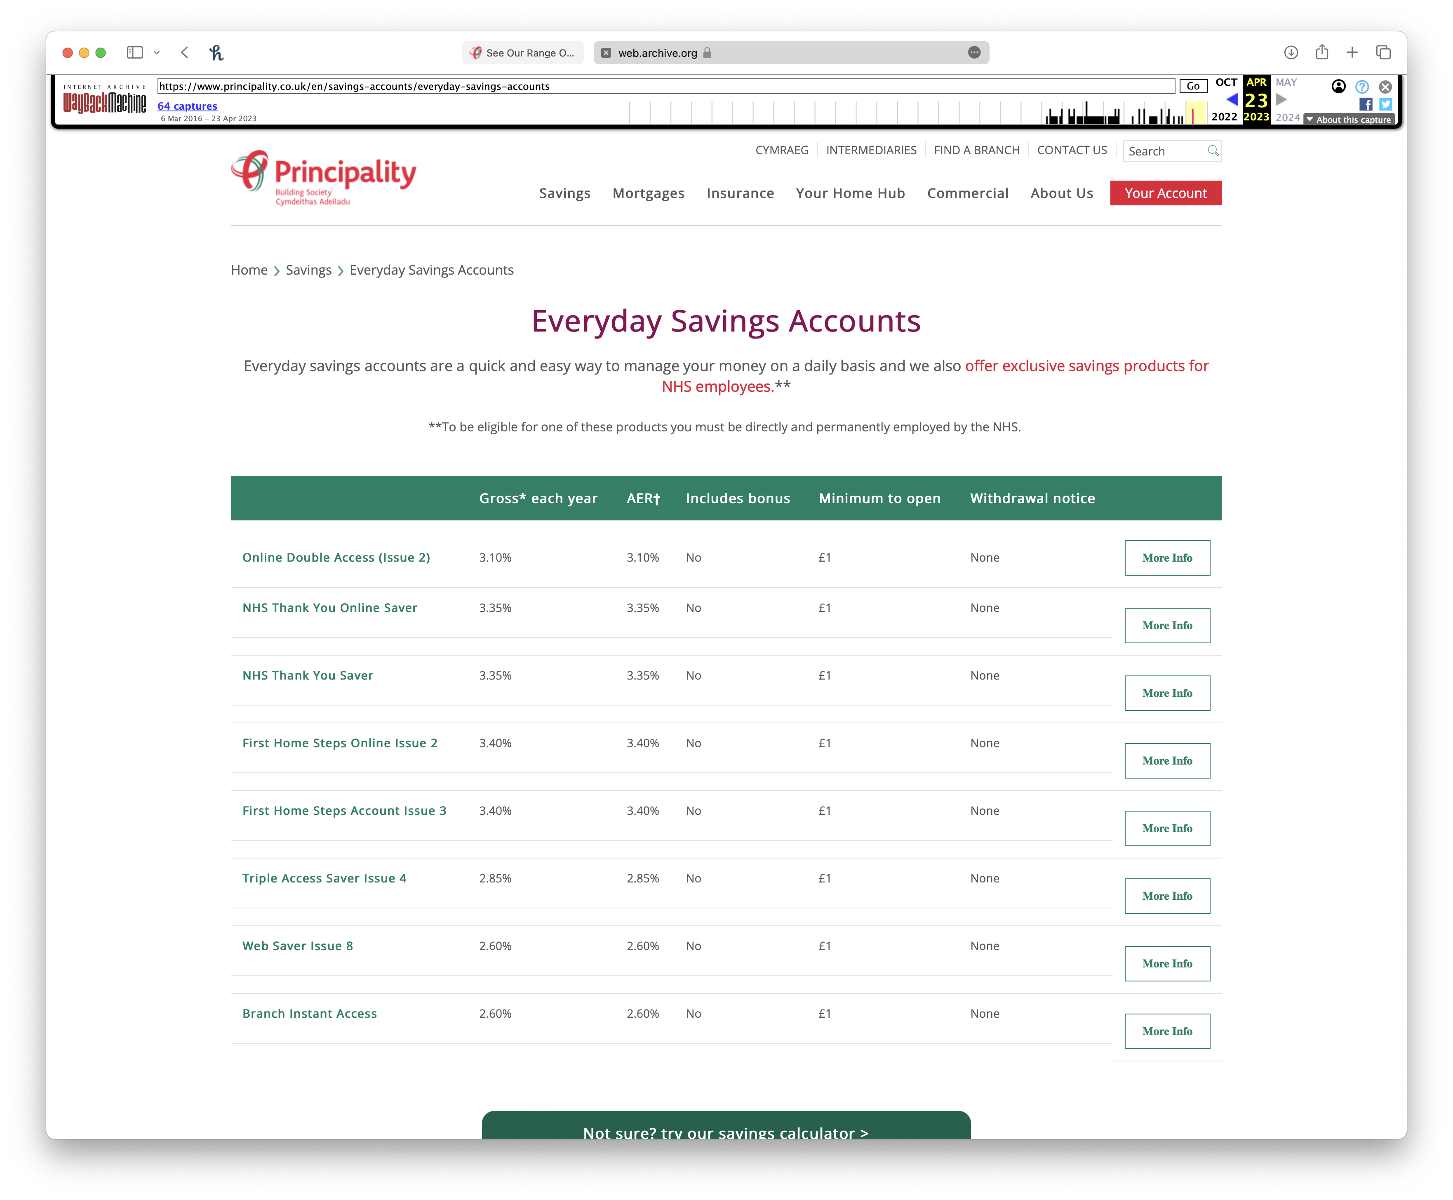Viewport: 1453px width, 1200px height.
Task: Open First Home Steps Account Issue 3
Action: pyautogui.click(x=344, y=811)
